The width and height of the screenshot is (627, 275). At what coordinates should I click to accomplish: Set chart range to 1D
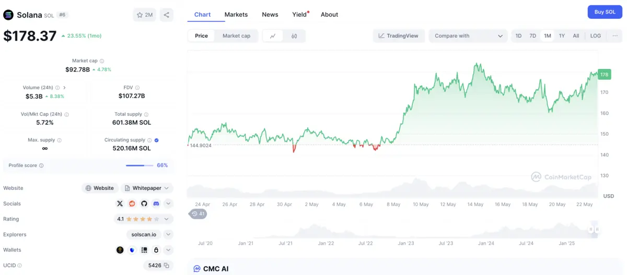pyautogui.click(x=518, y=36)
